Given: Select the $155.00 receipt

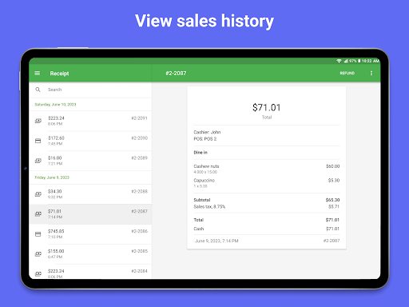Looking at the screenshot, I should pyautogui.click(x=90, y=253).
